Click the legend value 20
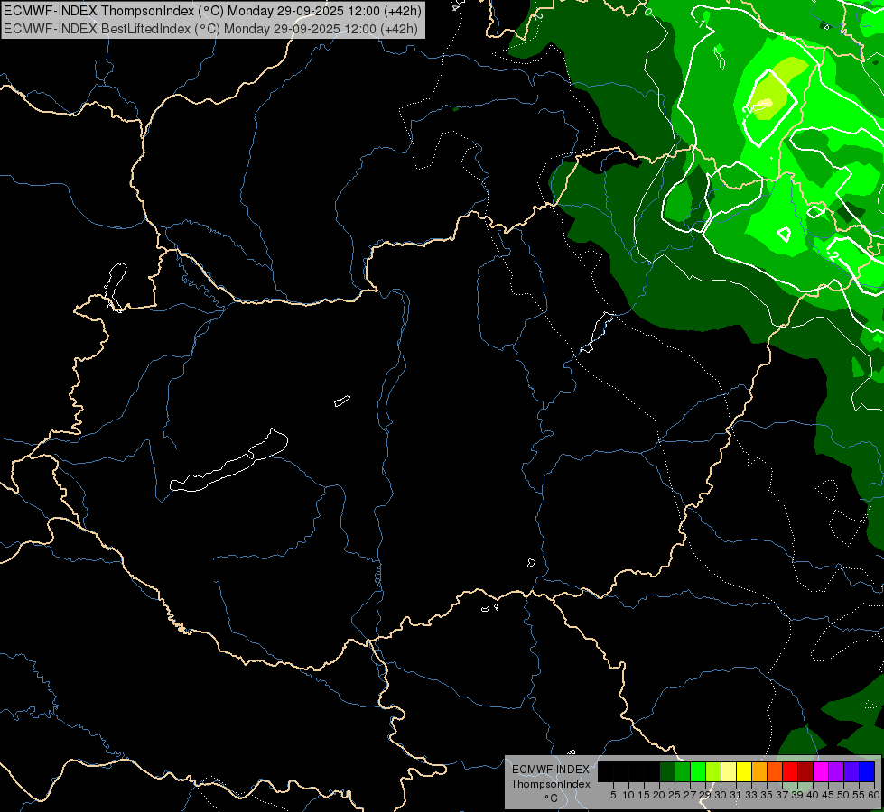884x812 pixels. [659, 795]
